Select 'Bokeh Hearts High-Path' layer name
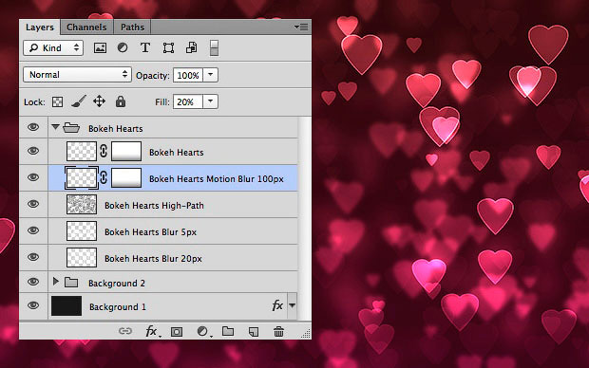Viewport: 589px width, 368px height. coord(154,206)
